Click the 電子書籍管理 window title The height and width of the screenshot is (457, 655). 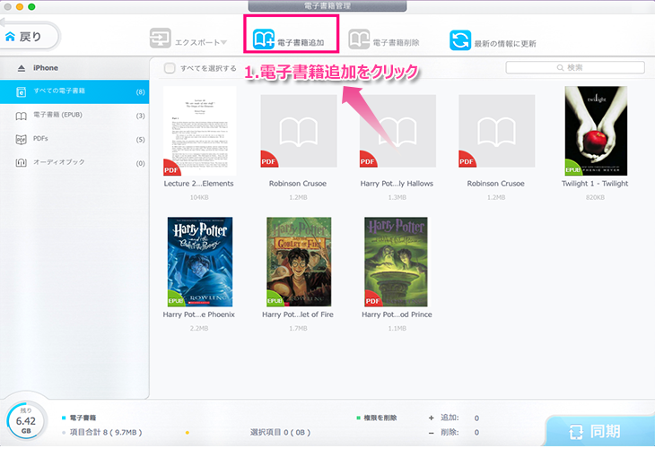[327, 6]
